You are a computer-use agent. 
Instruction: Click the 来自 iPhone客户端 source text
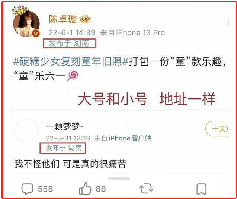click(x=123, y=138)
